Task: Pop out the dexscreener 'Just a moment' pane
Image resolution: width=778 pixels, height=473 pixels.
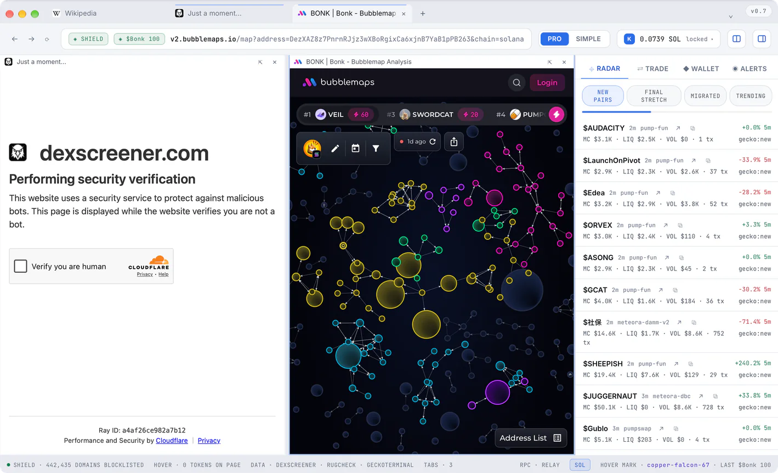Action: tap(260, 62)
